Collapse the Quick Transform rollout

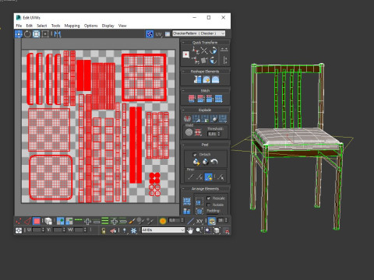pyautogui.click(x=183, y=42)
